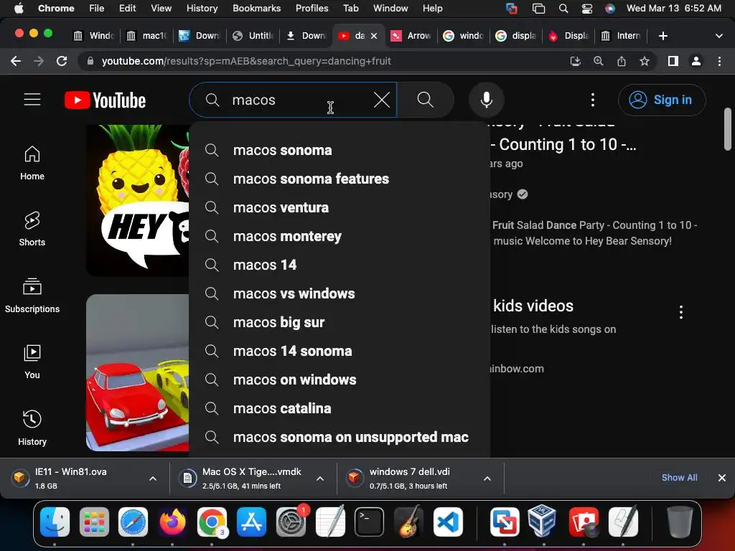Screen dimensions: 735x551
Task: Open Terminal from the Dock
Action: coord(369,522)
